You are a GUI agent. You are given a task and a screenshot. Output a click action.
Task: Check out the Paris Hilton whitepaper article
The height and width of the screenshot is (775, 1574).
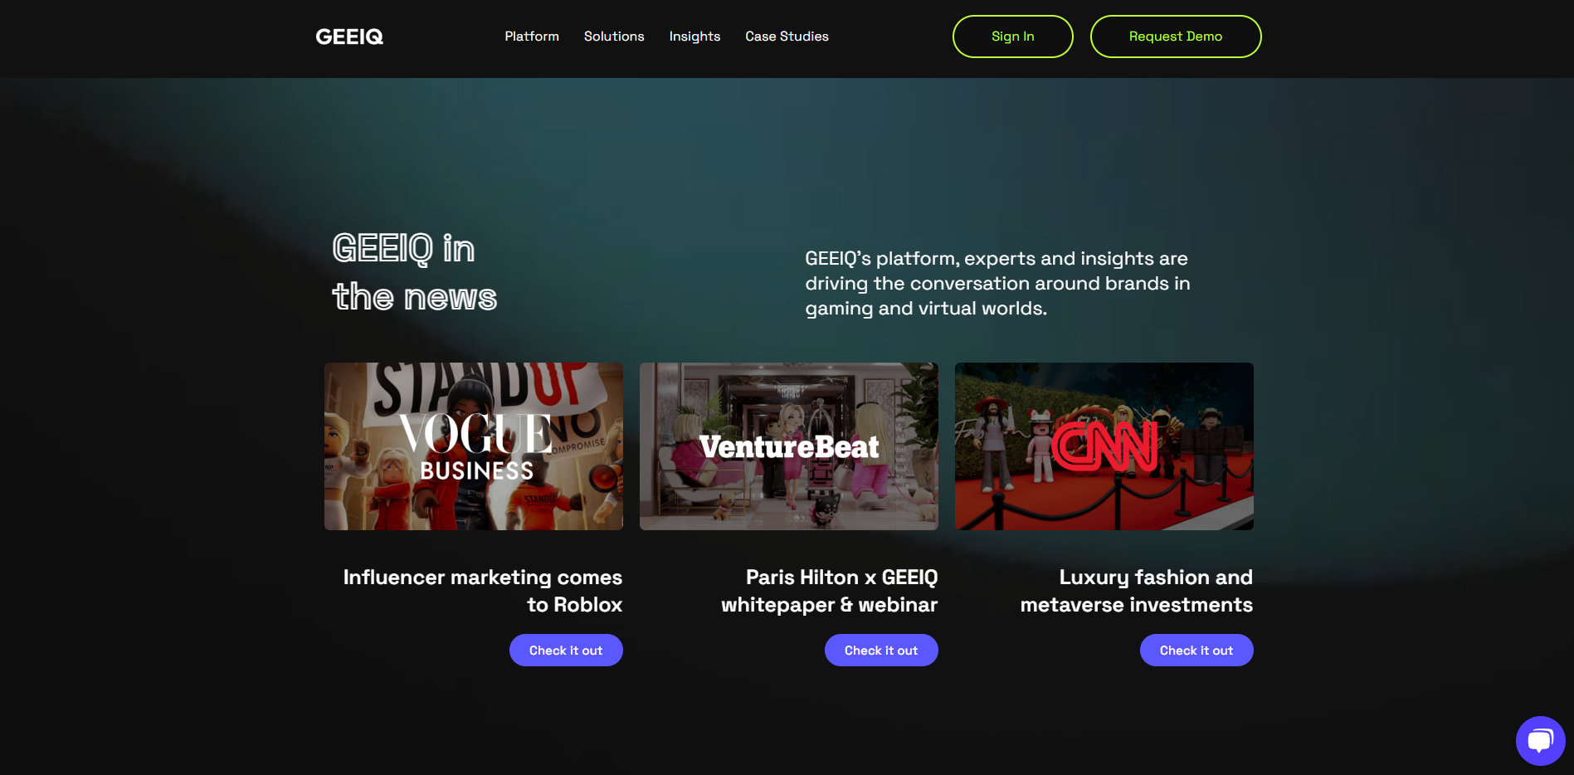click(x=881, y=651)
